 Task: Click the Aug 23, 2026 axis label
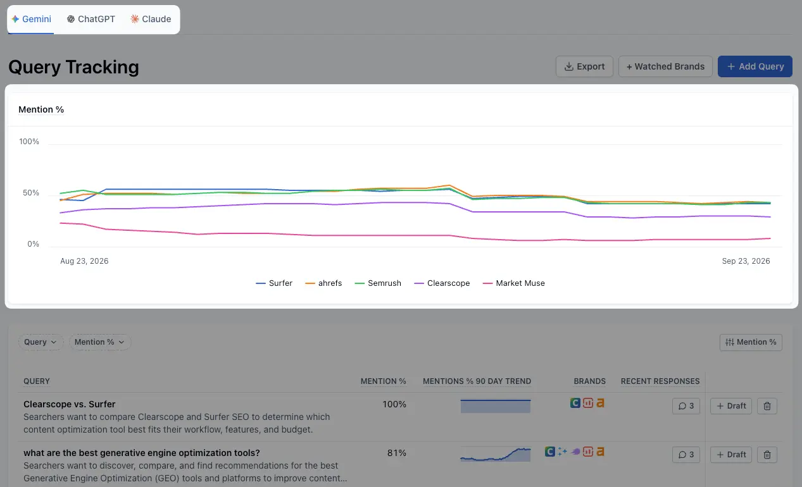[84, 261]
